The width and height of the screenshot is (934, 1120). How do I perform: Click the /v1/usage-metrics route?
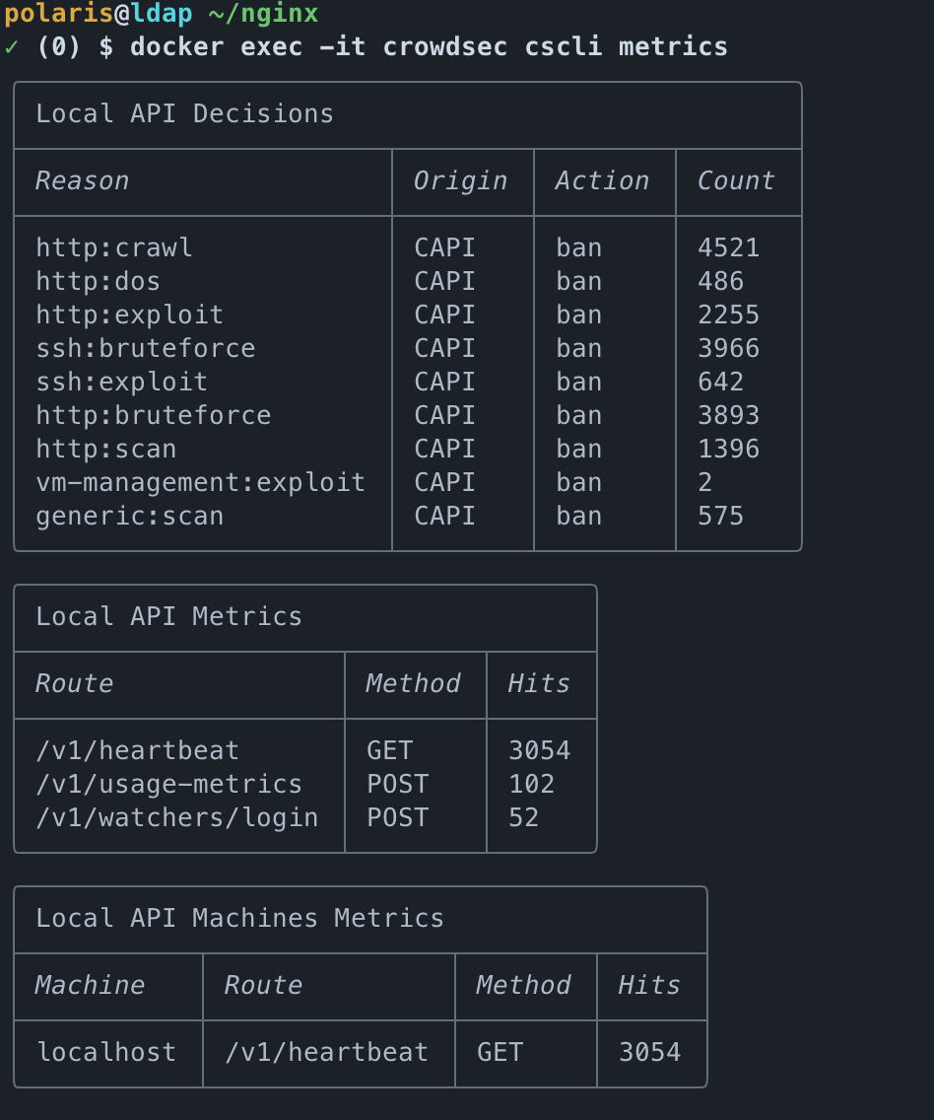pos(169,784)
